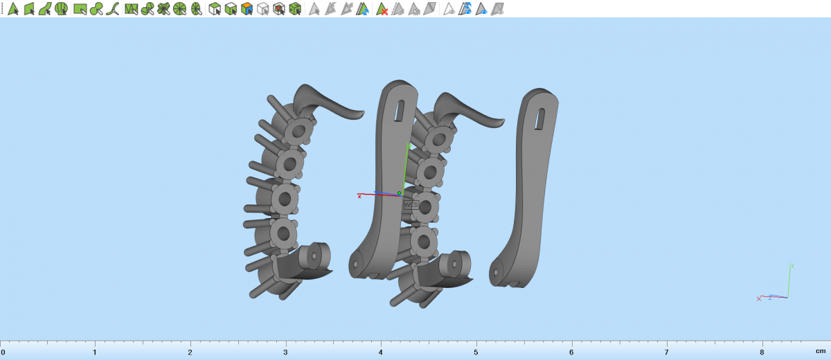Click the invert marked triangles icon

click(363, 9)
